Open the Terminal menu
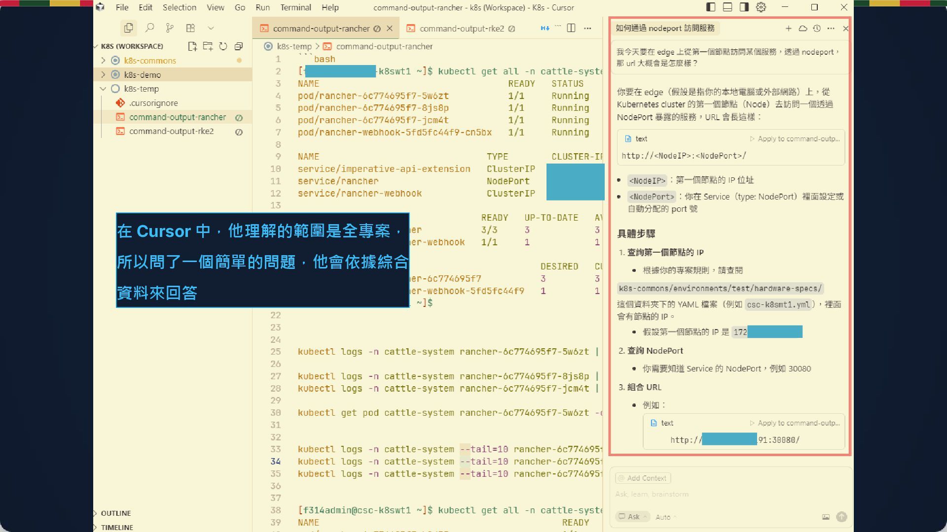 pyautogui.click(x=295, y=7)
